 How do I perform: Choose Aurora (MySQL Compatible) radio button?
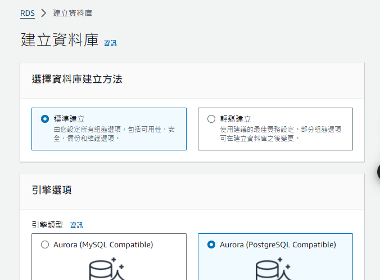pos(45,245)
